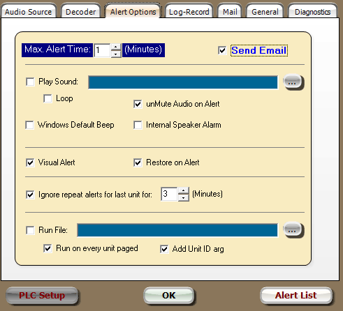Confirm settings with the OK button
This screenshot has height=311, width=343.
169,295
